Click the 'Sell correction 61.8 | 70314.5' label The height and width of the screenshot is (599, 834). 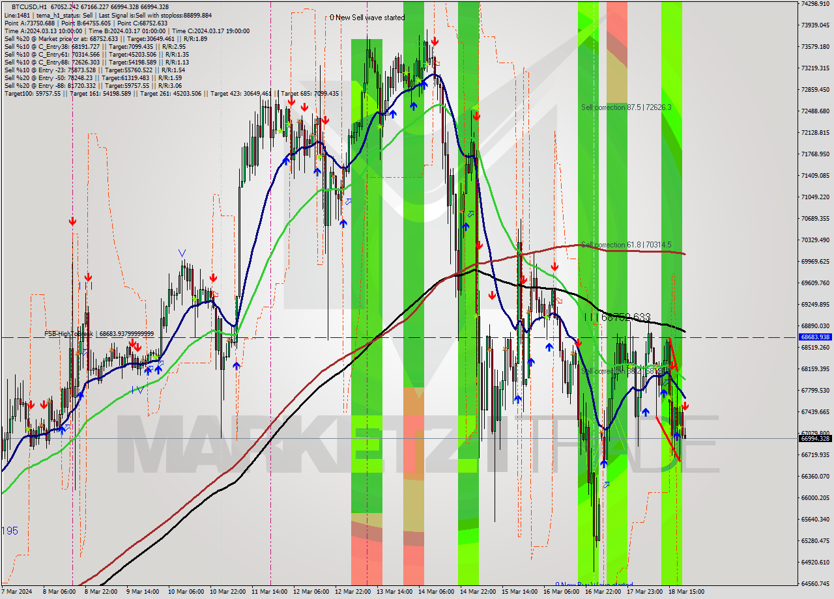coord(626,244)
